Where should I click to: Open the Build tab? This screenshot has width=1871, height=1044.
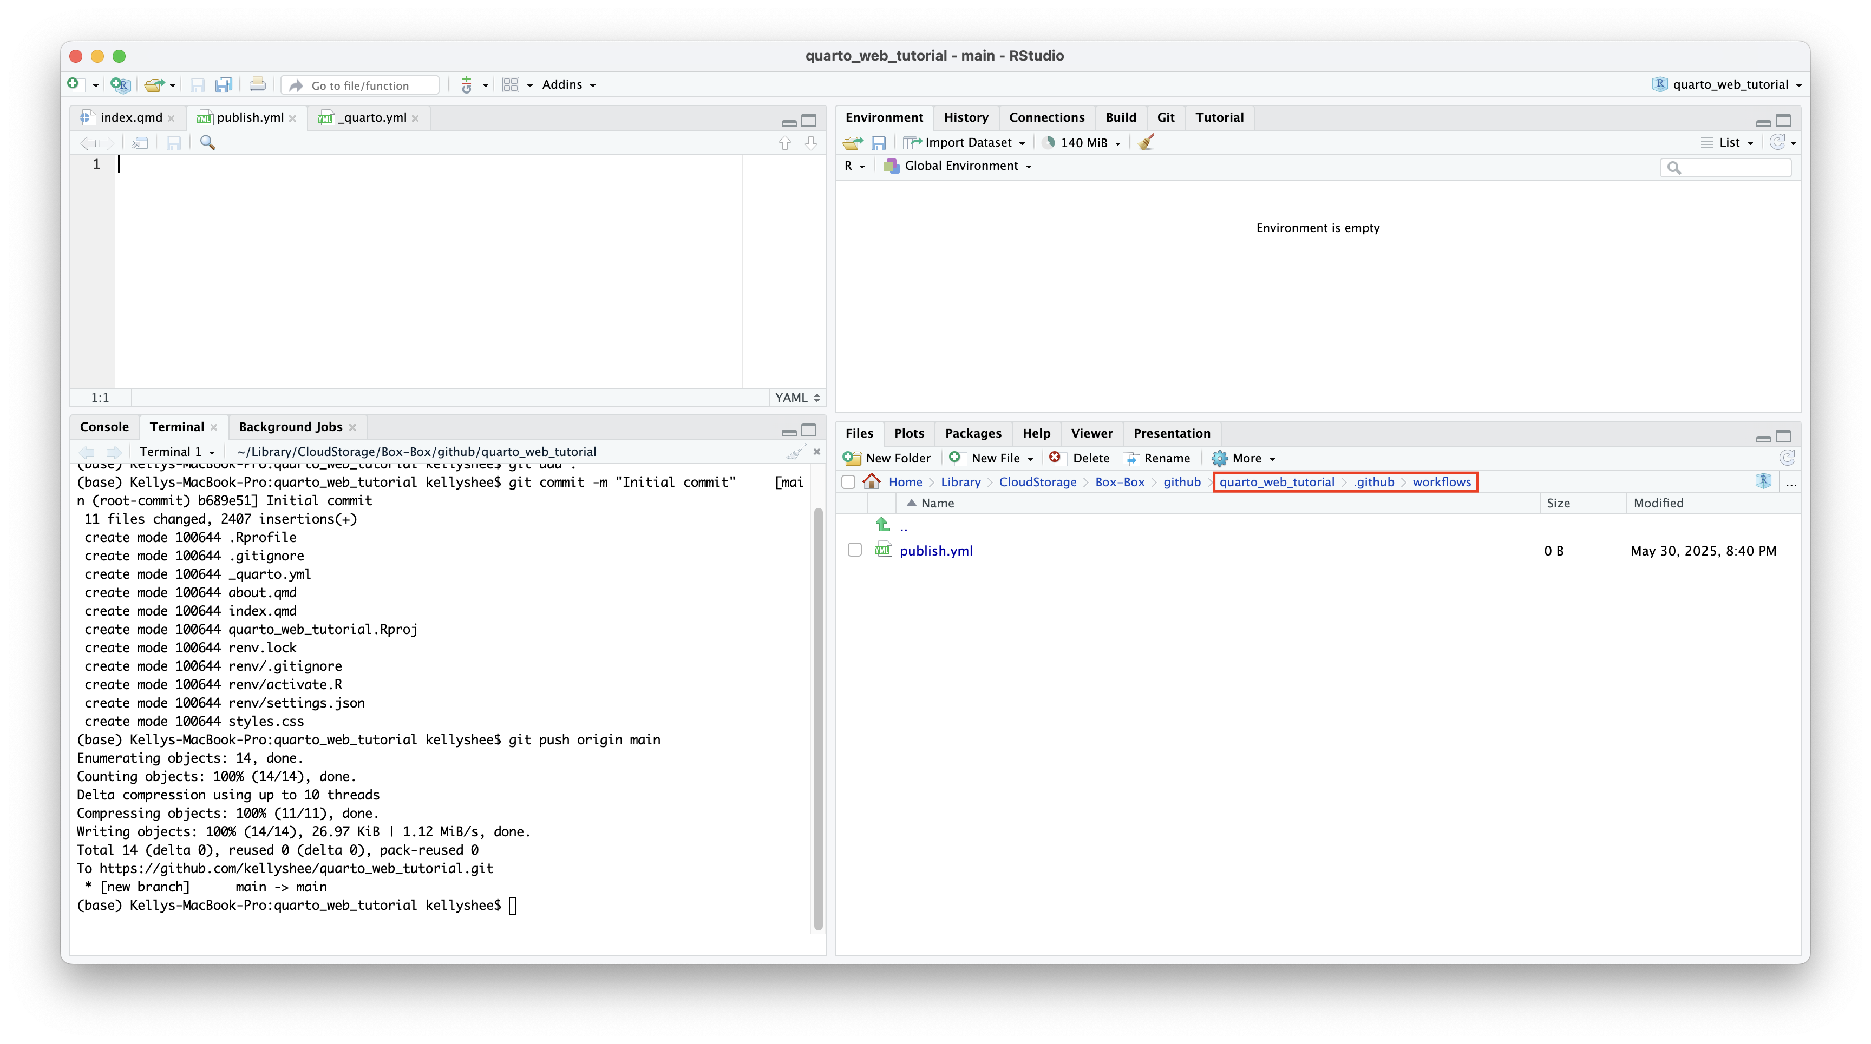pos(1120,117)
